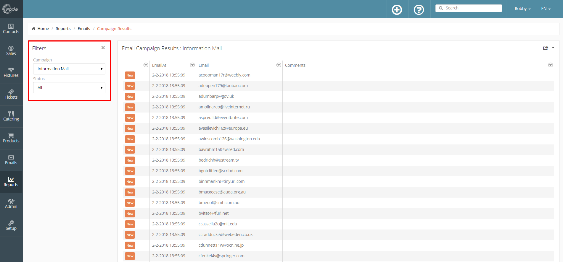
Task: Select email cdunnett11w@ocn.ne.jp
Action: (x=221, y=245)
